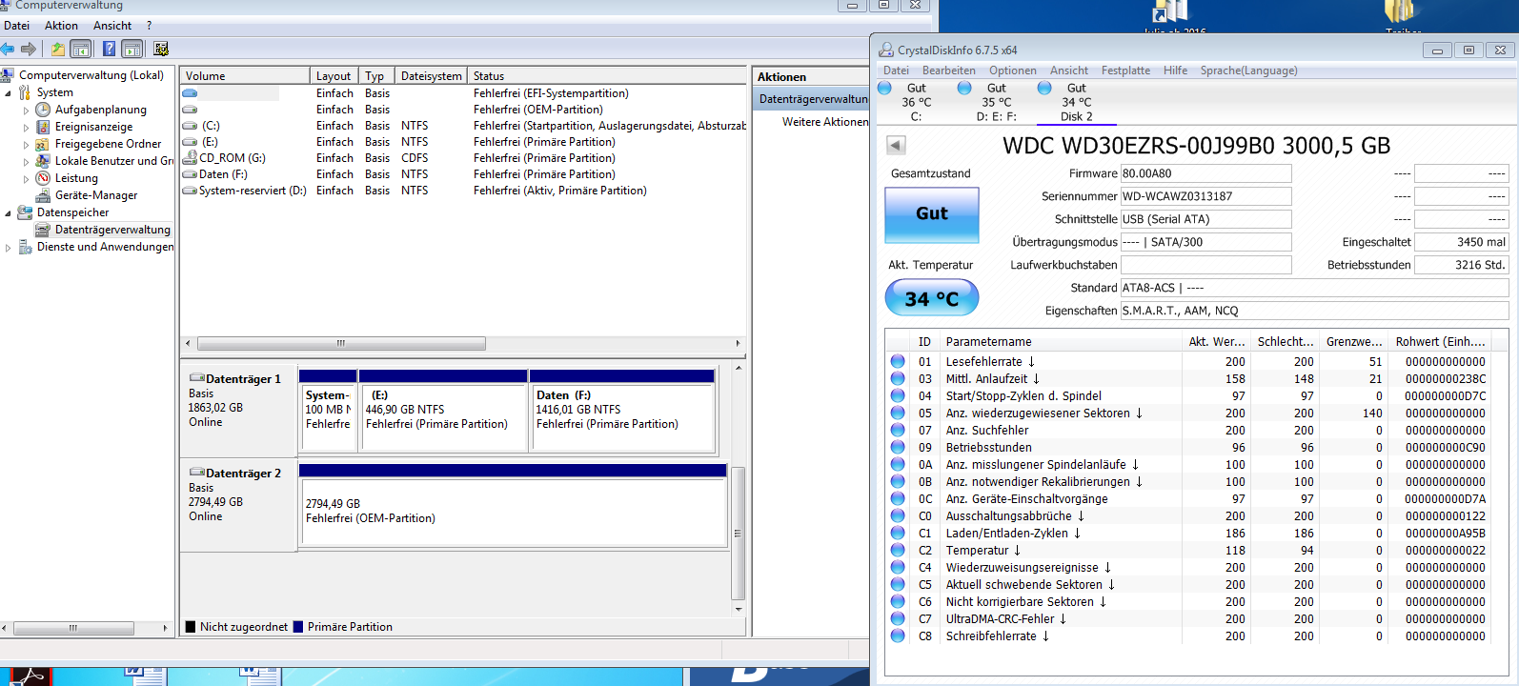Select the Gut 34 °C Disk 2 tab
Viewport: 1519px width, 686px height.
pyautogui.click(x=1076, y=102)
